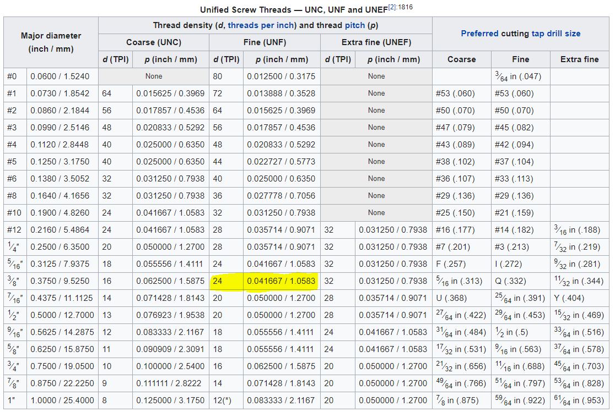Open the "tap drill size" link
Viewport: 615px width, 412px height.
tap(556, 34)
